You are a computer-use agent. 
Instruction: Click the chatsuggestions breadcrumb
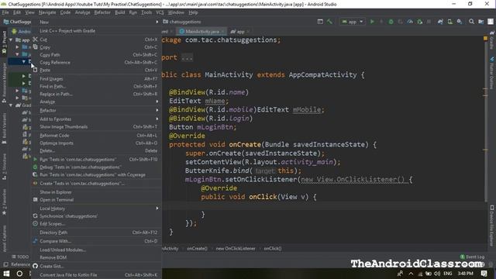pyautogui.click(x=182, y=22)
